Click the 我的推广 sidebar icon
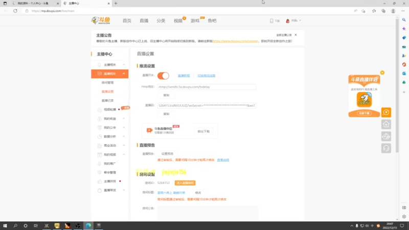 click(99, 164)
